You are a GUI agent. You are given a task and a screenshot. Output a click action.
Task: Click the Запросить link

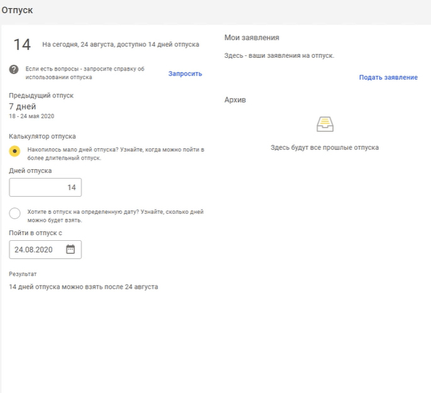tap(185, 74)
